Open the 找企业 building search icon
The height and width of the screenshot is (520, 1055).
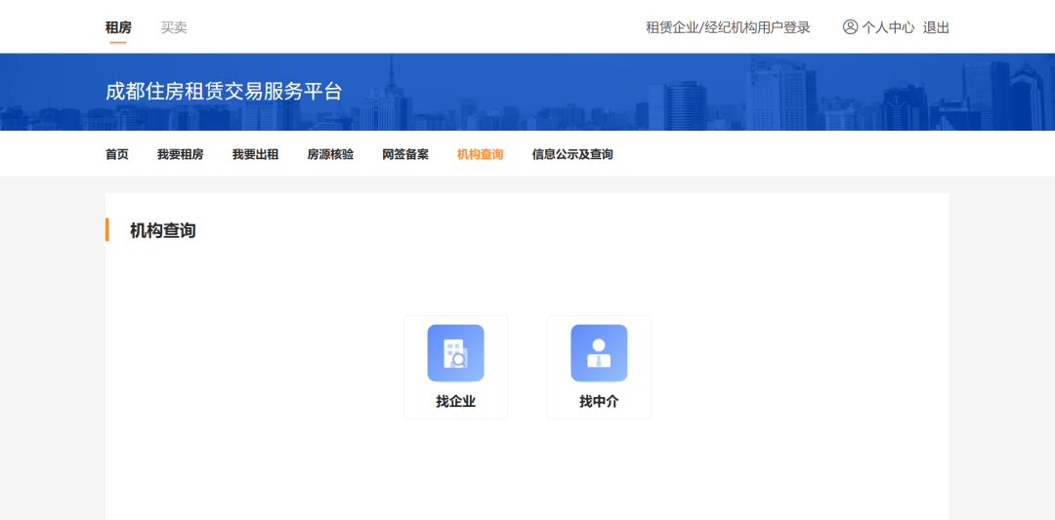455,353
